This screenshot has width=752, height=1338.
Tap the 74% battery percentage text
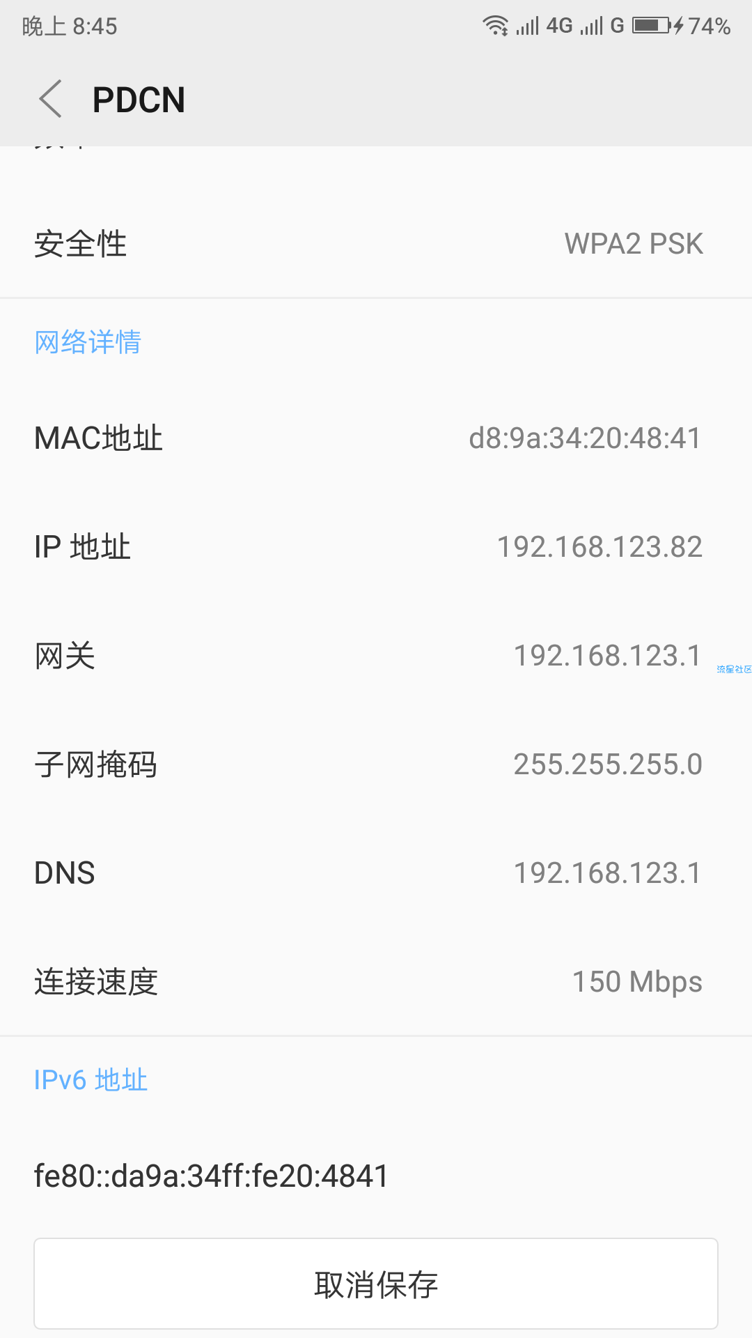click(710, 26)
